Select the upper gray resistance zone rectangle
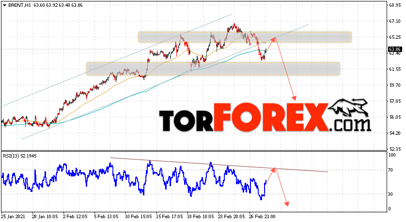The image size is (406, 222). [x=245, y=37]
